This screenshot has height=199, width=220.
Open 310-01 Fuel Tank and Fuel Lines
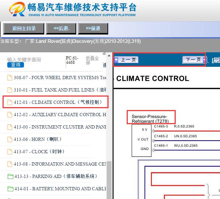click(60, 90)
